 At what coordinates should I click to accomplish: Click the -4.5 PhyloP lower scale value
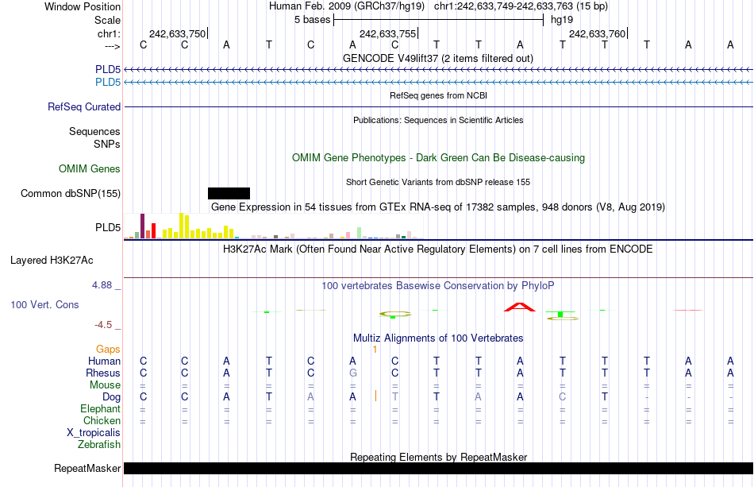[103, 325]
